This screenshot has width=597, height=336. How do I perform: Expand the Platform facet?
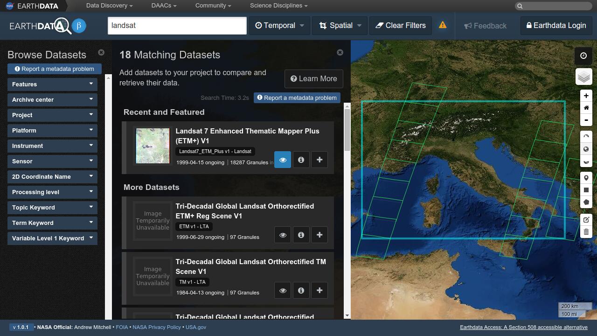[x=52, y=130]
